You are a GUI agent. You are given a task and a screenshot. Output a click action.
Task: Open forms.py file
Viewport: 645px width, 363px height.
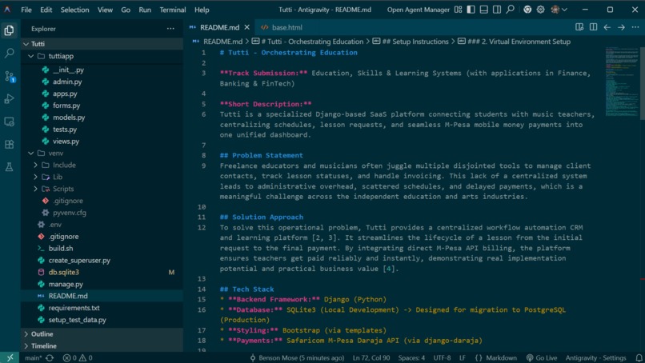(x=102, y=106)
